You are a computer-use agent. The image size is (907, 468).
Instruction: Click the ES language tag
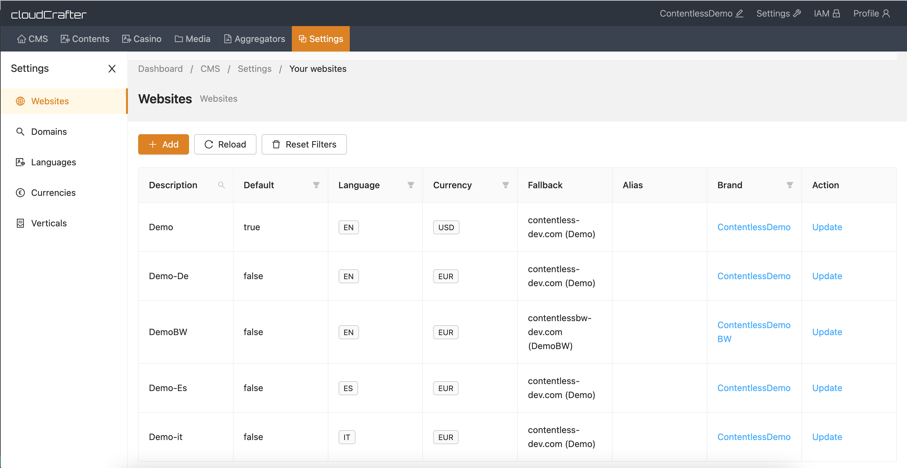click(348, 388)
